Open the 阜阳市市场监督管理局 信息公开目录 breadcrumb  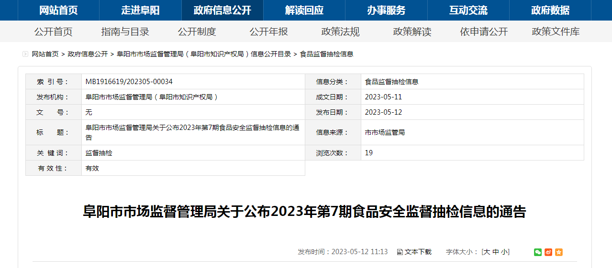204,54
